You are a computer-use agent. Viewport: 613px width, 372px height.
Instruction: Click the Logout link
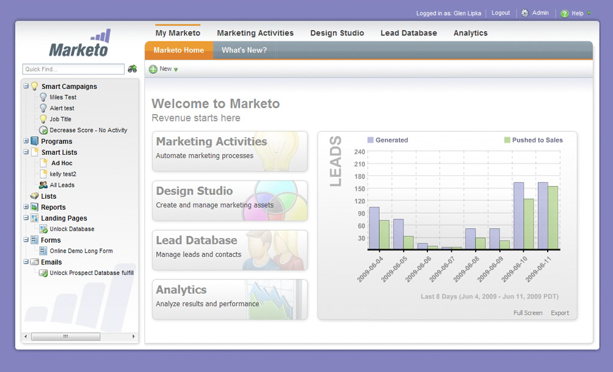tap(501, 13)
